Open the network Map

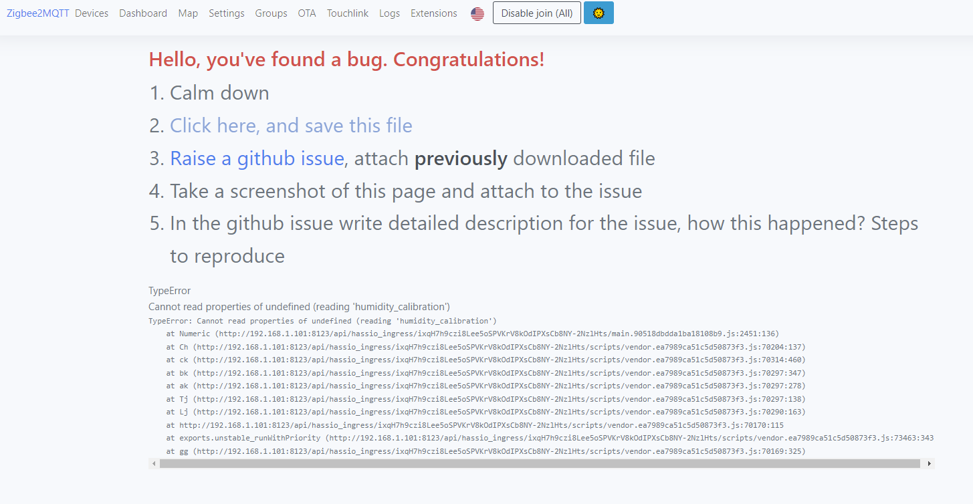[188, 13]
